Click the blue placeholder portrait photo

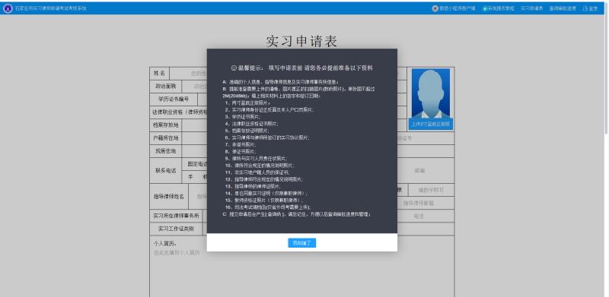(431, 93)
